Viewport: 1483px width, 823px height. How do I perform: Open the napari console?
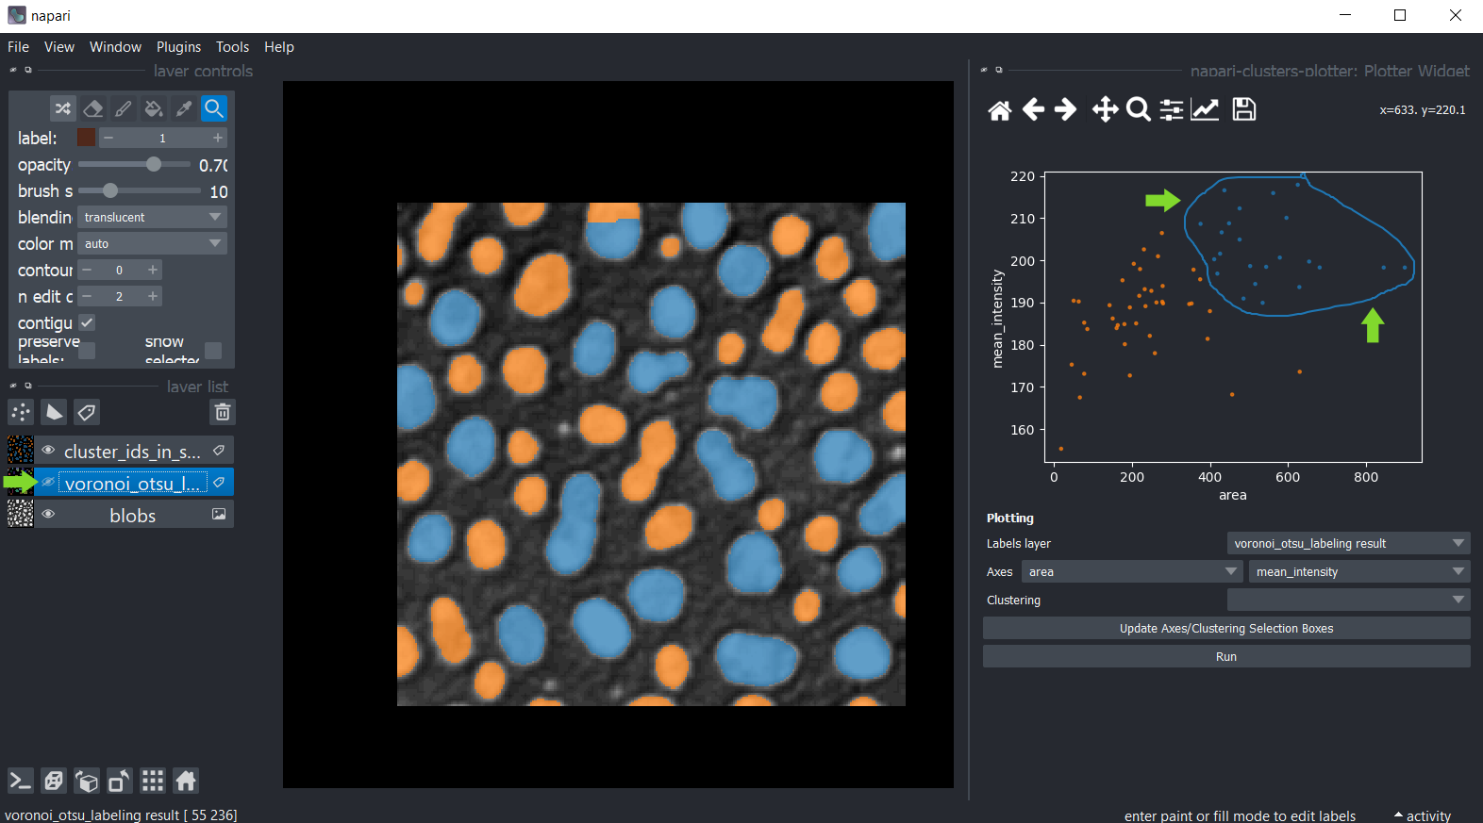click(x=21, y=781)
